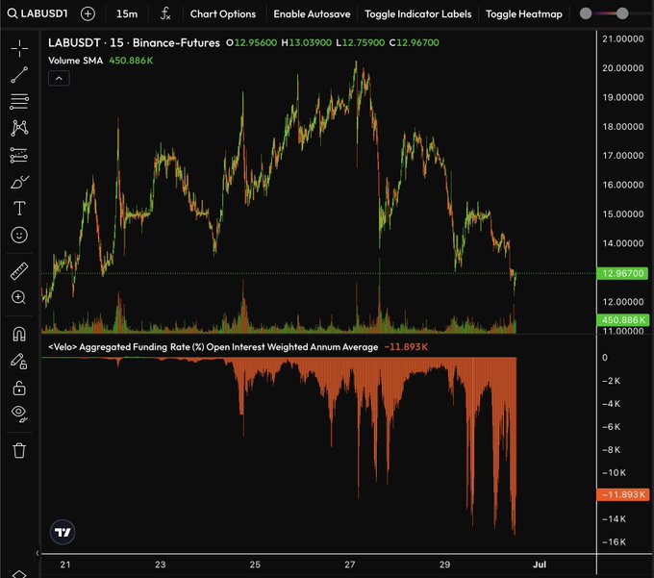Click the open value O12.95600
Screen dimensions: 654x578
(x=251, y=42)
